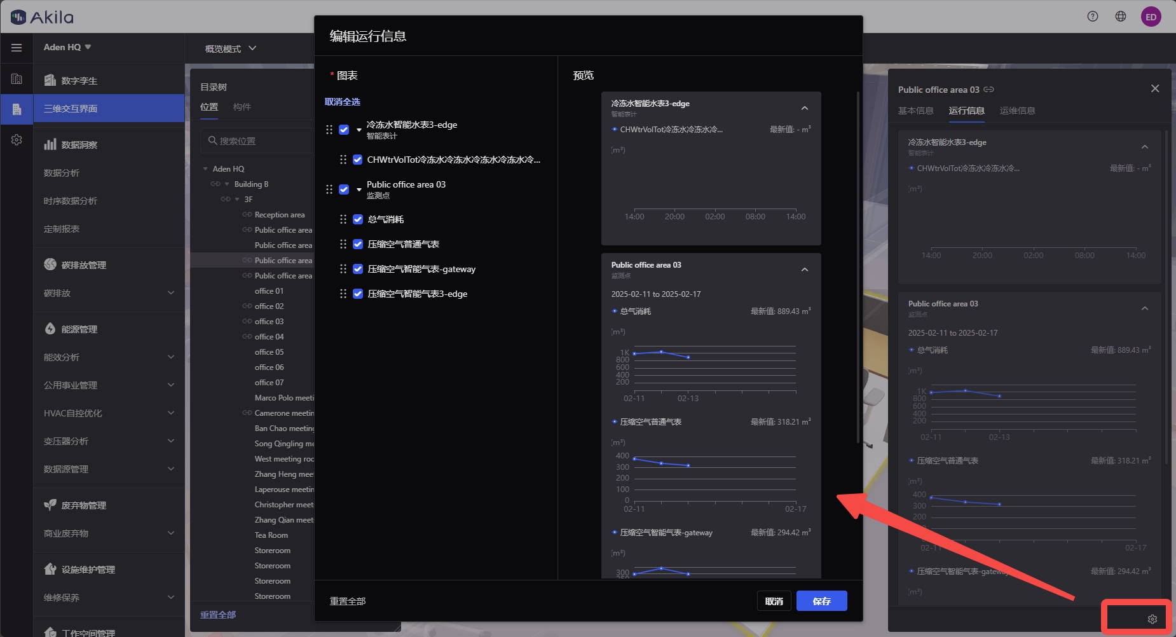Click the preview pane vertical scrollbar
1176x637 pixels.
(x=858, y=267)
